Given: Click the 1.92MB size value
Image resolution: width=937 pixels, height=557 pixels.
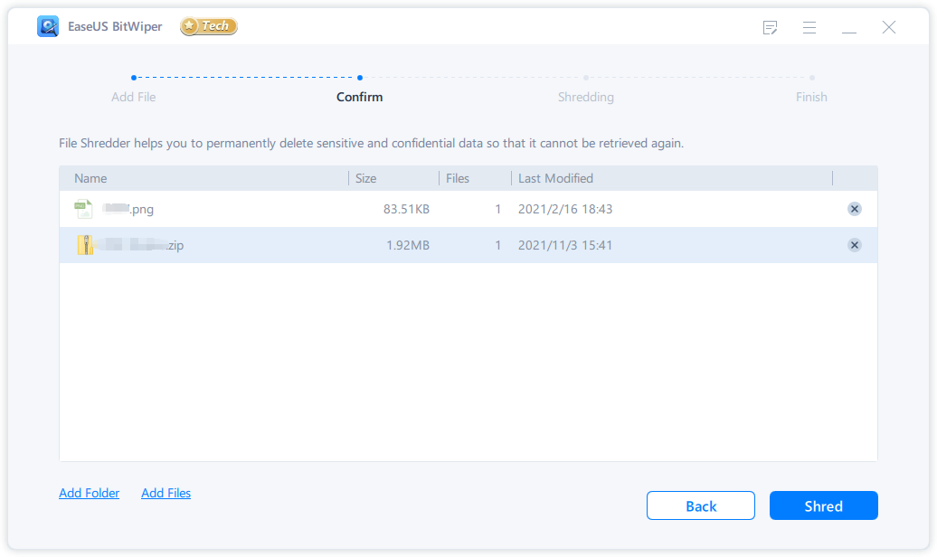Looking at the screenshot, I should point(408,245).
